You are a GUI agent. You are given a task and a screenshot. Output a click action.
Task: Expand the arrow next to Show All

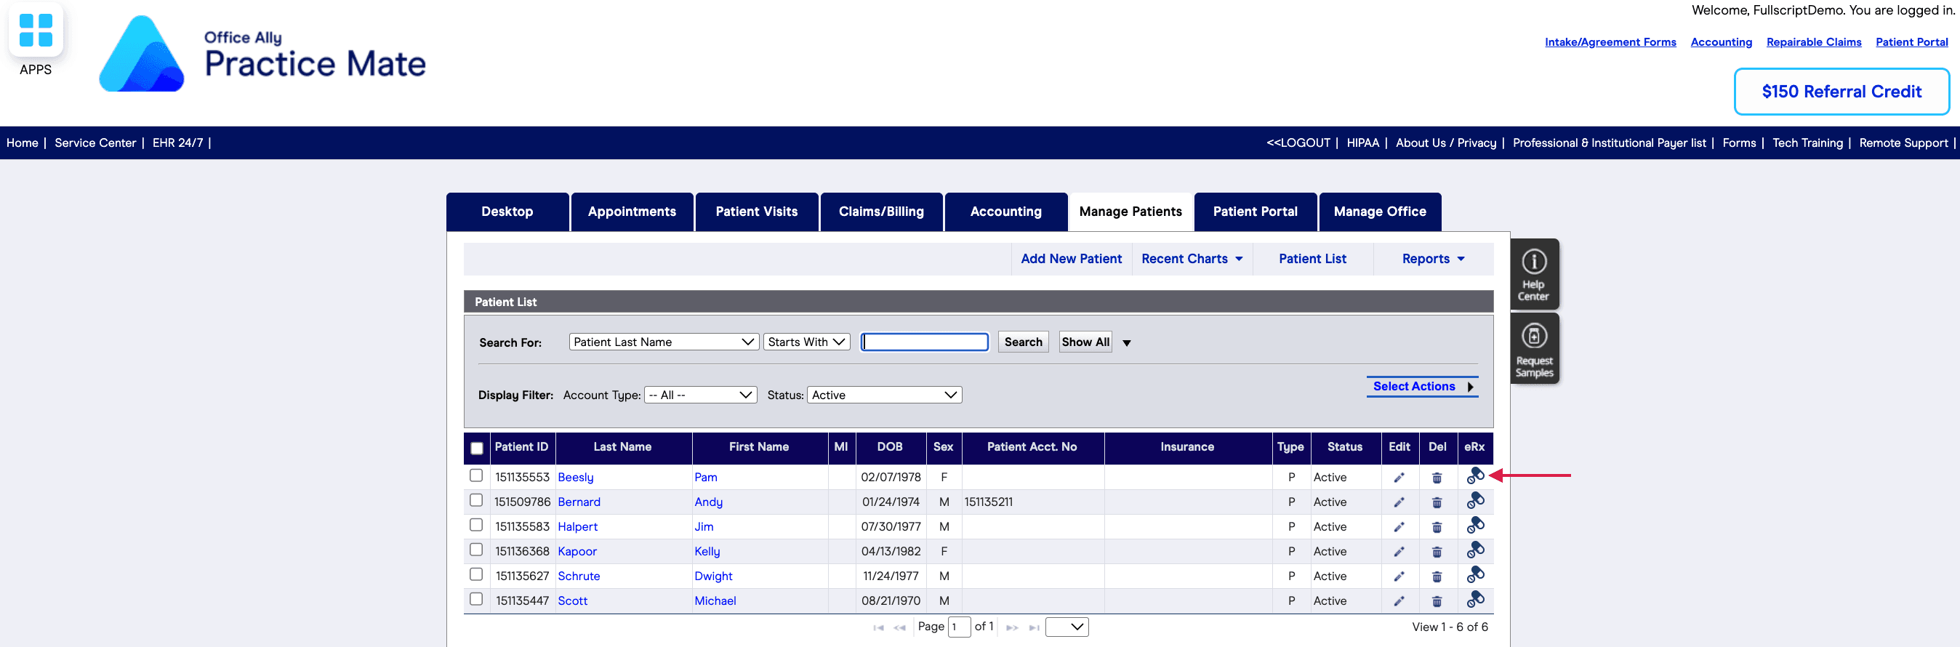(x=1127, y=343)
